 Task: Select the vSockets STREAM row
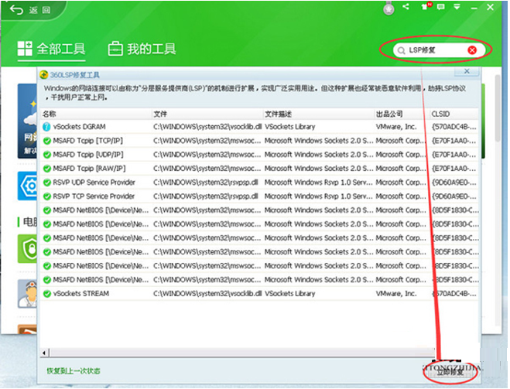(x=259, y=293)
